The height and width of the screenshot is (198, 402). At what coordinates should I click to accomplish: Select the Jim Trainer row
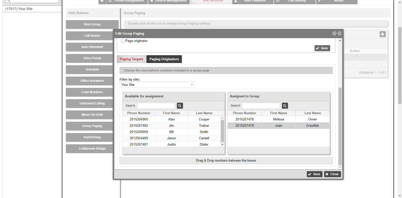coord(171,126)
